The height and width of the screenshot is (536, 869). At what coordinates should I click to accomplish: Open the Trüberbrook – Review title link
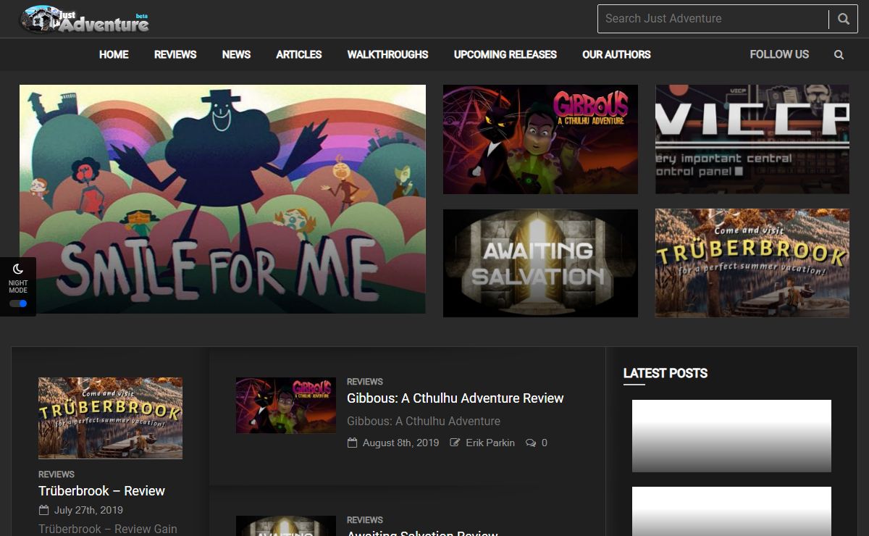coord(101,491)
